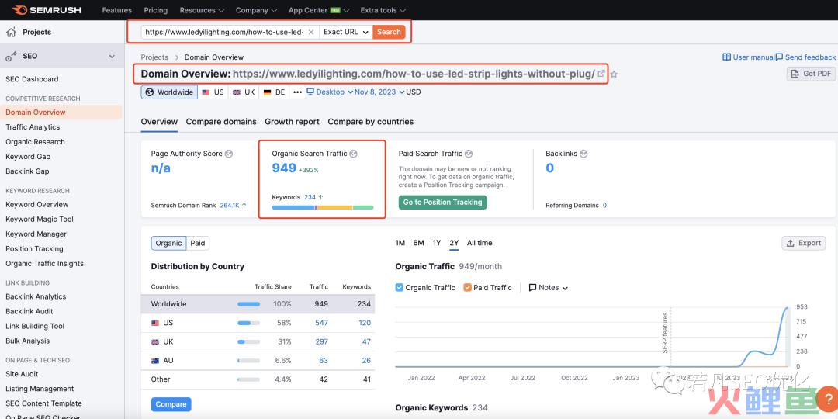
Task: Click the Projects breadcrumb link
Action: [154, 57]
